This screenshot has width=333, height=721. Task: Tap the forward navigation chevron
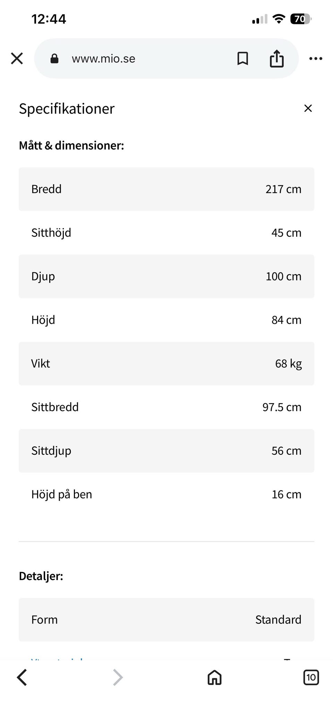pyautogui.click(x=118, y=677)
